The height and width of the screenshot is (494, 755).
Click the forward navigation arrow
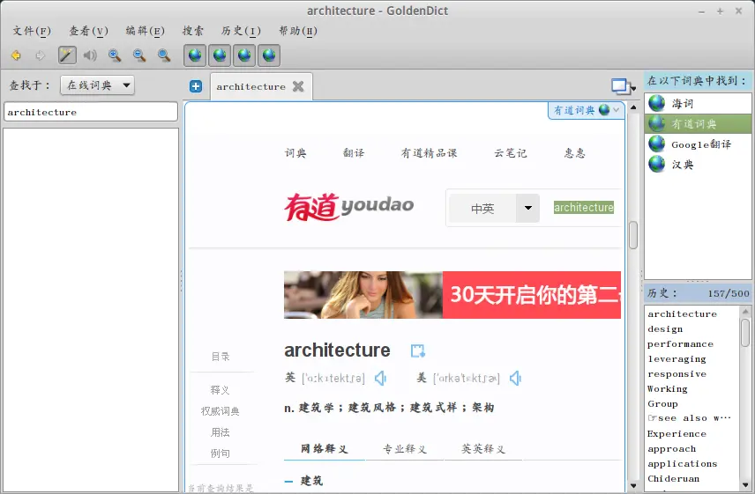41,55
